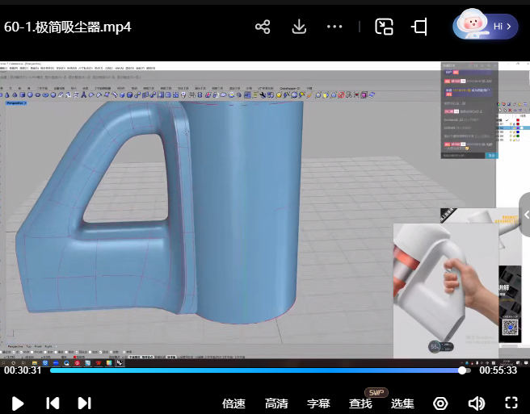Open the 选集 episode list
Screen dimensions: 530x414
tap(402, 404)
